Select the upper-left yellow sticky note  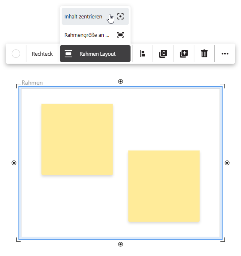coord(77,140)
